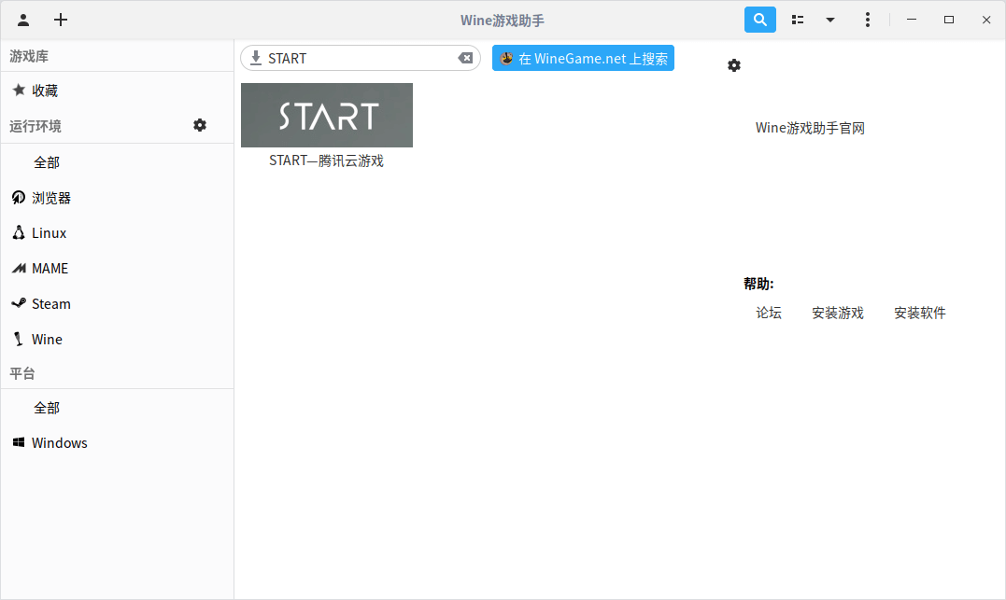Select 全部 under 平台
This screenshot has height=600, width=1006.
[x=118, y=409]
